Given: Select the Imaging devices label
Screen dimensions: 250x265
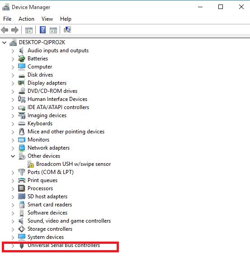Looking at the screenshot, I should click(47, 115).
